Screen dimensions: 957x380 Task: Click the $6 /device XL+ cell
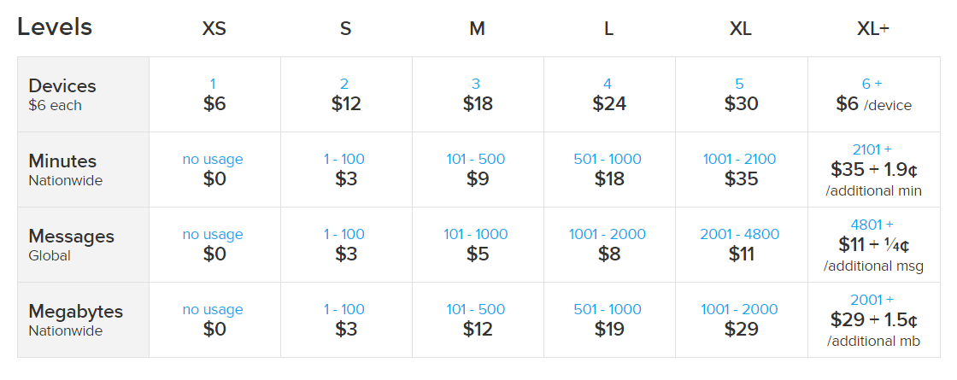click(x=874, y=95)
